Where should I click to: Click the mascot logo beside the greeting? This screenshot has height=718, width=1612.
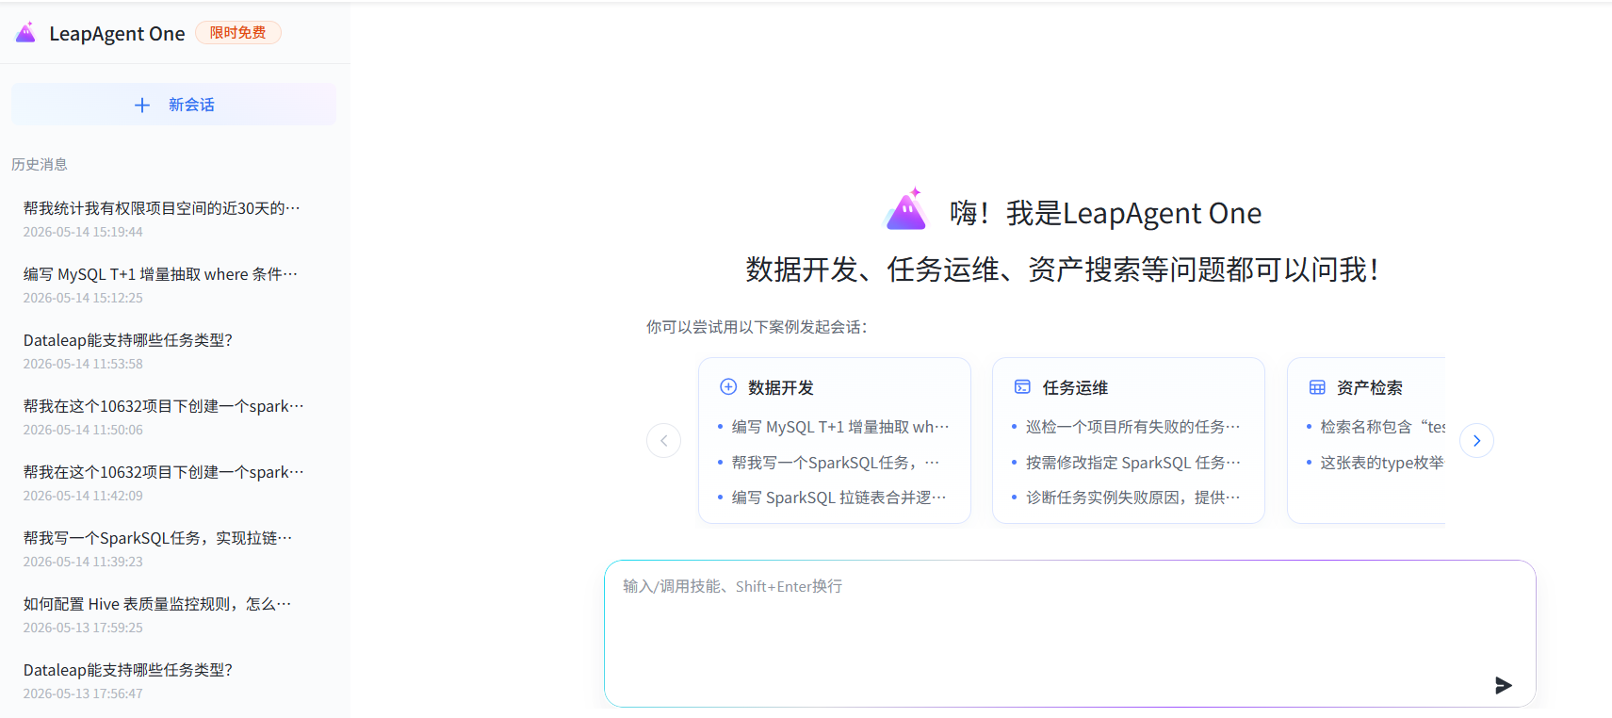tap(907, 209)
